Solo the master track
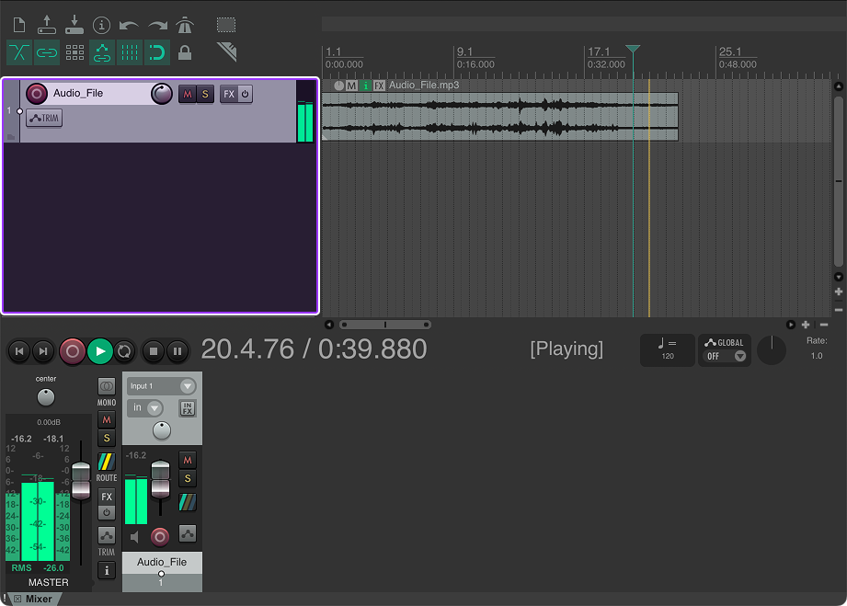Viewport: 847px width, 606px height. tap(107, 438)
